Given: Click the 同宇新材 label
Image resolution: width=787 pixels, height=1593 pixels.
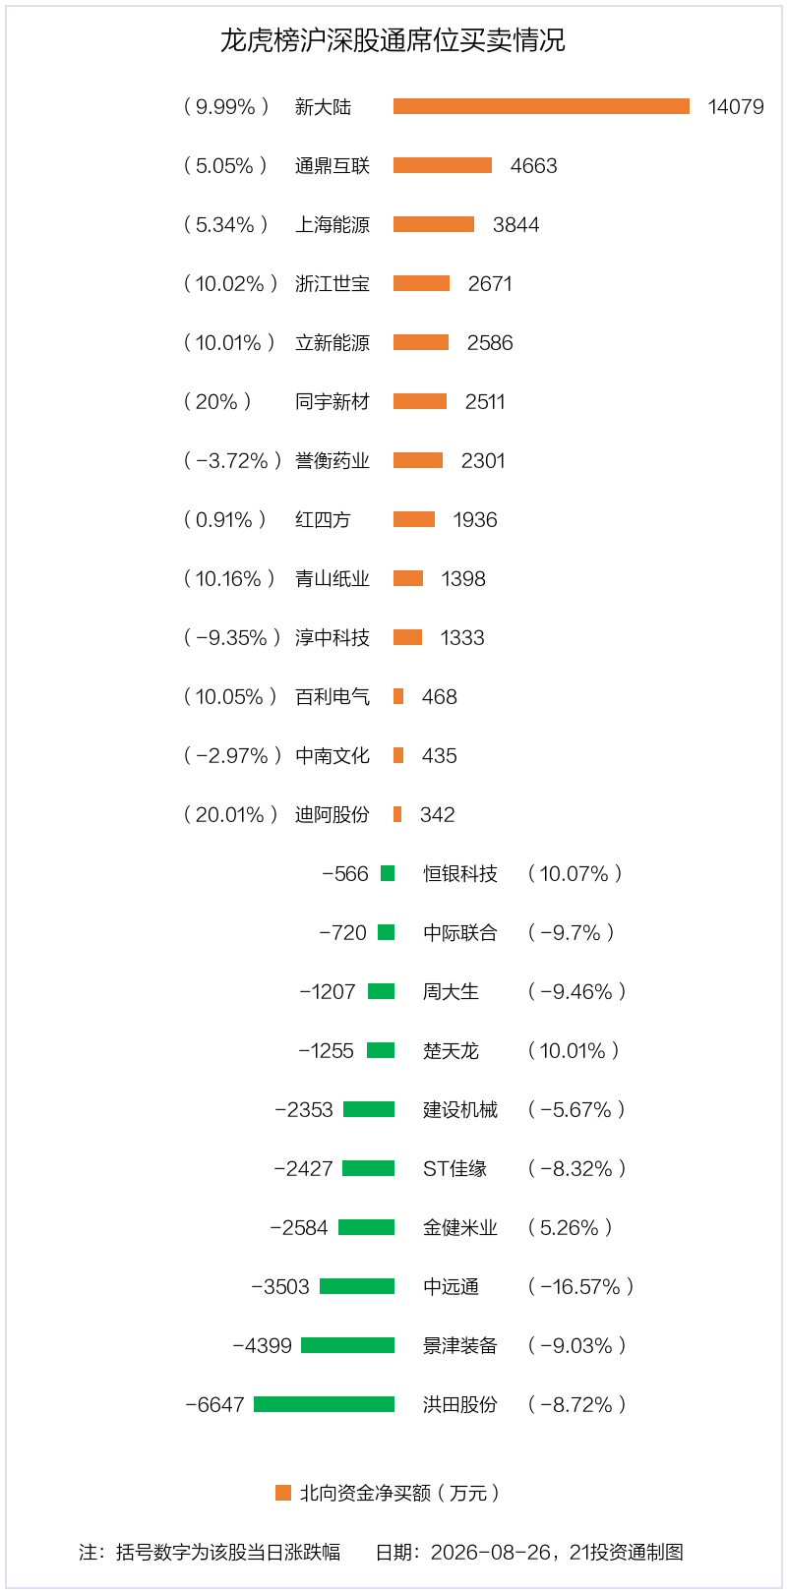Looking at the screenshot, I should pos(333,401).
